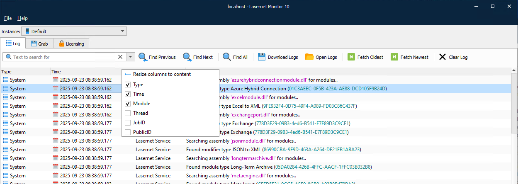This screenshot has height=184, width=518.
Task: Click the Find Previous magnifier icon
Action: [x=143, y=57]
